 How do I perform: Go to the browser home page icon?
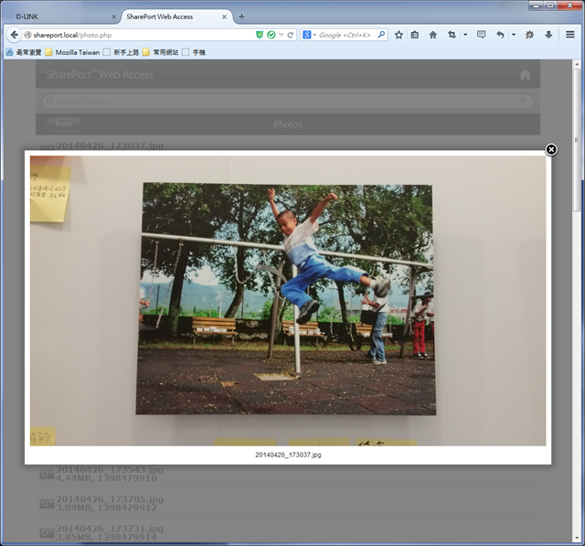pos(432,35)
